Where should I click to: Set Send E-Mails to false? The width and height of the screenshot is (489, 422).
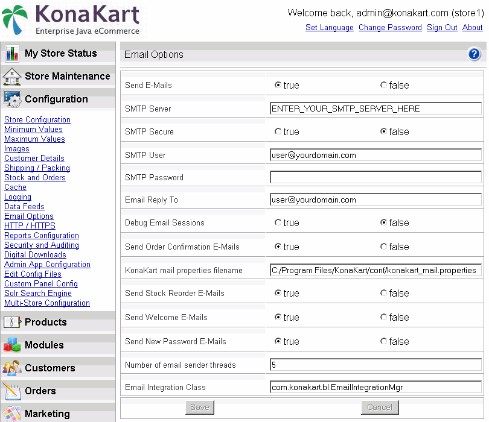click(x=383, y=85)
